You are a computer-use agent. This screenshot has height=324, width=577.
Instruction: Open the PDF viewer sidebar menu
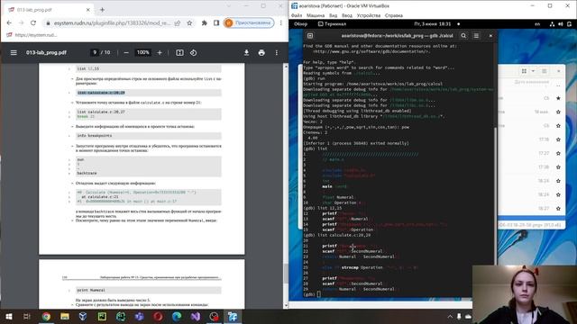14,52
